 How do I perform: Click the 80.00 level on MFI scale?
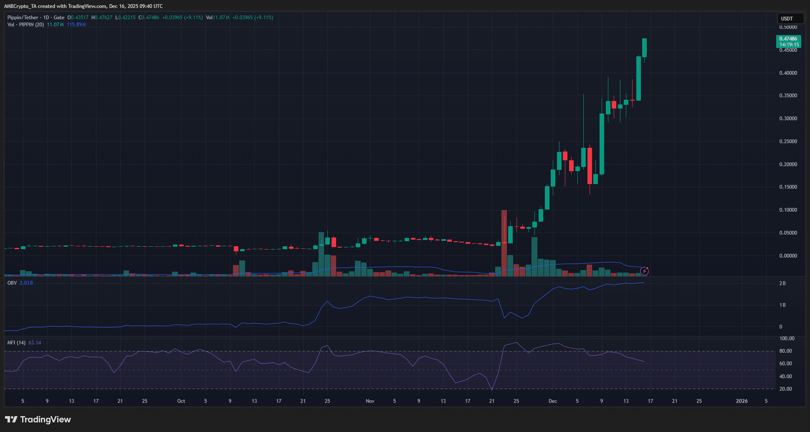point(785,351)
